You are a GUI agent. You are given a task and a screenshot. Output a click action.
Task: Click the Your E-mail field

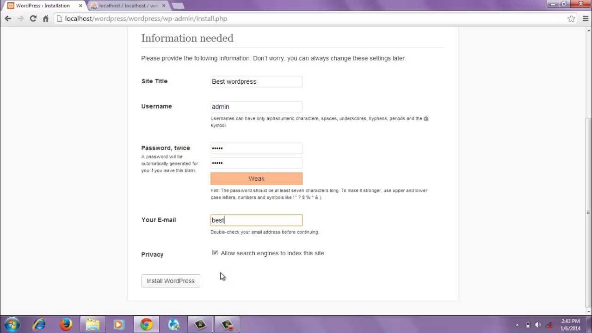click(256, 220)
